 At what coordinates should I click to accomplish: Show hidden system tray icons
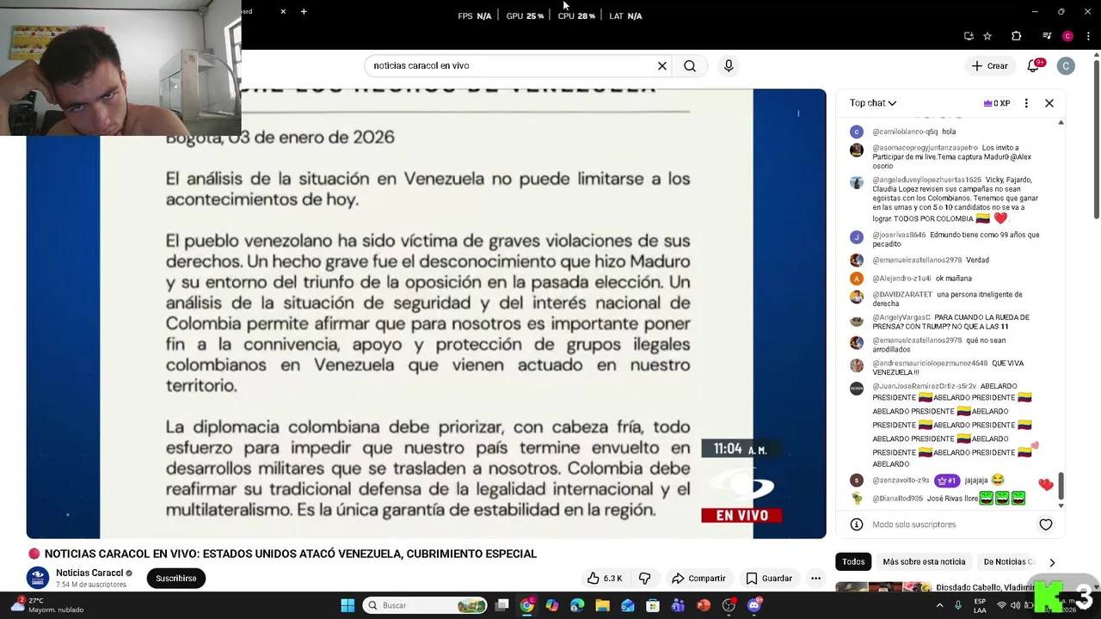pyautogui.click(x=939, y=605)
